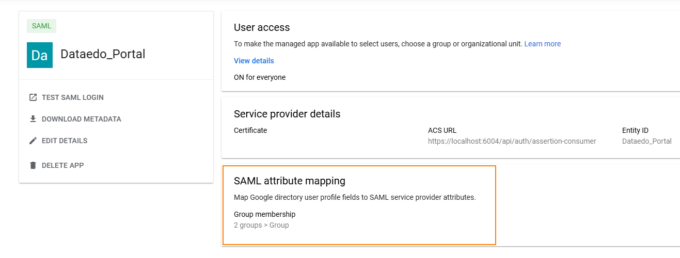Image resolution: width=680 pixels, height=258 pixels.
Task: Choose EDIT DETAILS
Action: [65, 141]
